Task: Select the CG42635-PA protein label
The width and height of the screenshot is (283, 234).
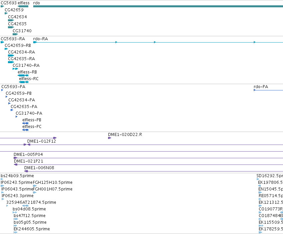Action: (x=24, y=107)
